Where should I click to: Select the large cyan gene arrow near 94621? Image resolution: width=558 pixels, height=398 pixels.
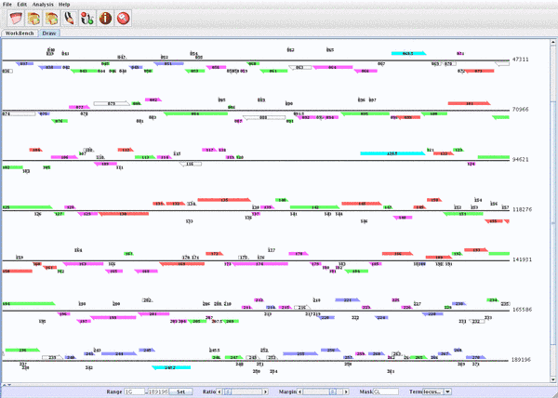[392, 153]
